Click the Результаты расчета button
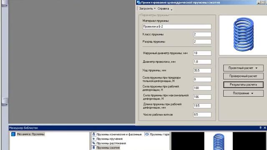 pos(243,85)
